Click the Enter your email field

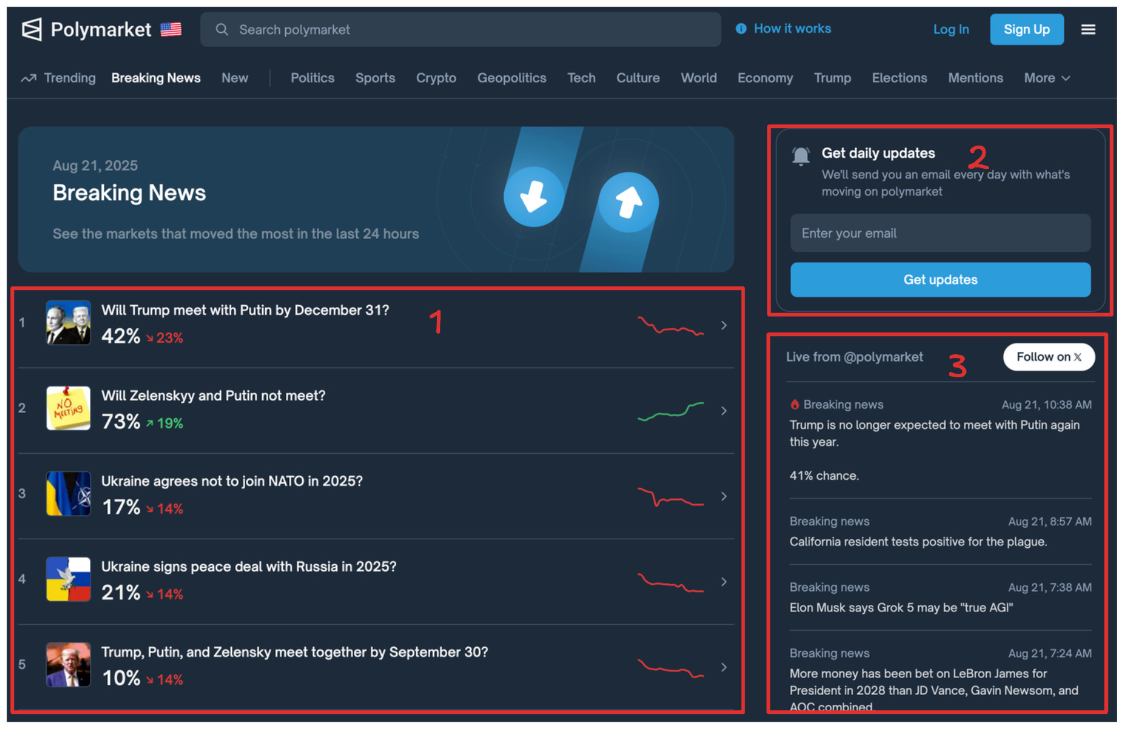click(x=941, y=233)
